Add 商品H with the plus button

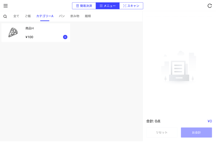pos(65,37)
